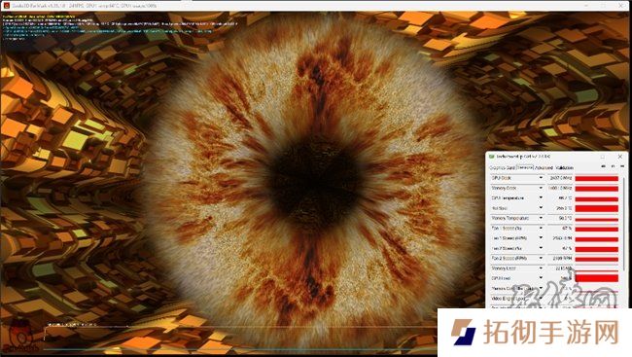This screenshot has height=357, width=632.
Task: Close the GPU-Z window
Action: click(x=620, y=156)
